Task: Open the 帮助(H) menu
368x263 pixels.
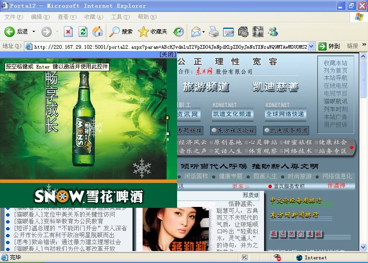Action: click(147, 17)
